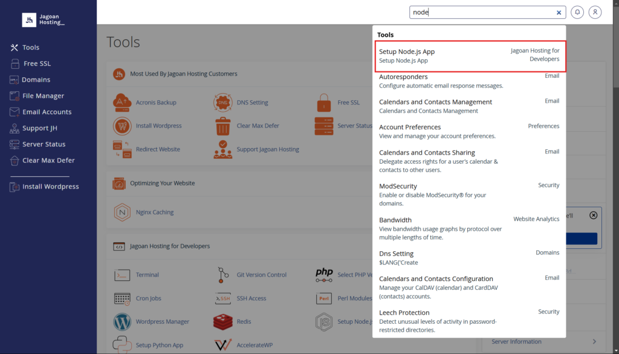This screenshot has width=619, height=354.
Task: Click inside the search input field
Action: coord(481,12)
